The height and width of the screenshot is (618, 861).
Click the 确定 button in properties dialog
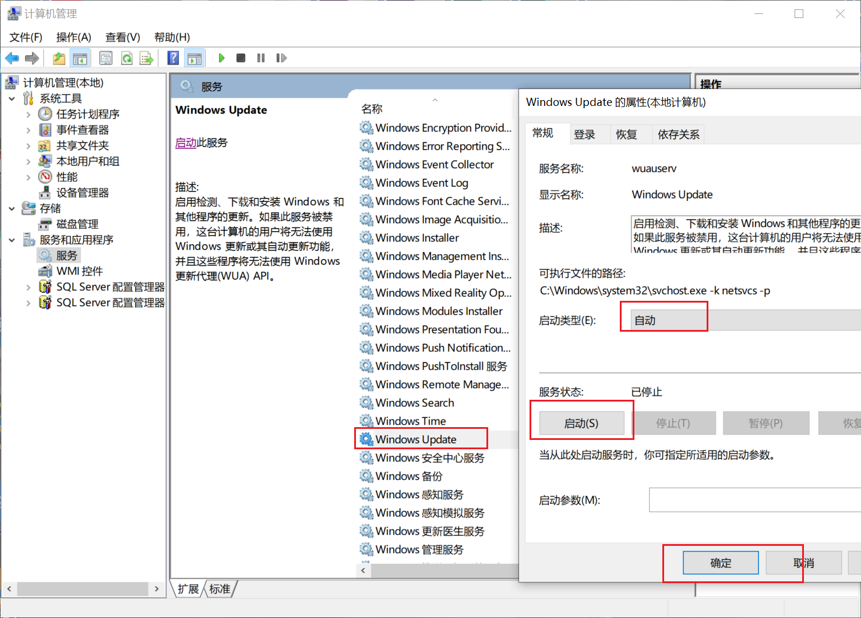pos(720,563)
